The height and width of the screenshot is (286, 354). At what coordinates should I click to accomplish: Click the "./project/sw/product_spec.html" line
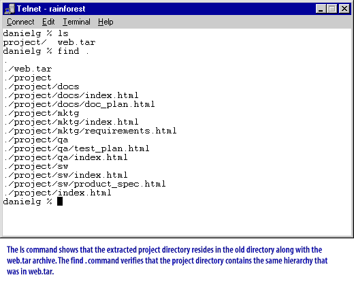pyautogui.click(x=85, y=184)
